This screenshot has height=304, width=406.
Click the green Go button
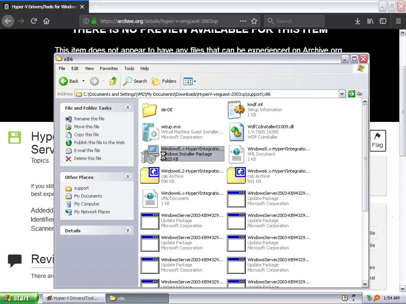355,94
